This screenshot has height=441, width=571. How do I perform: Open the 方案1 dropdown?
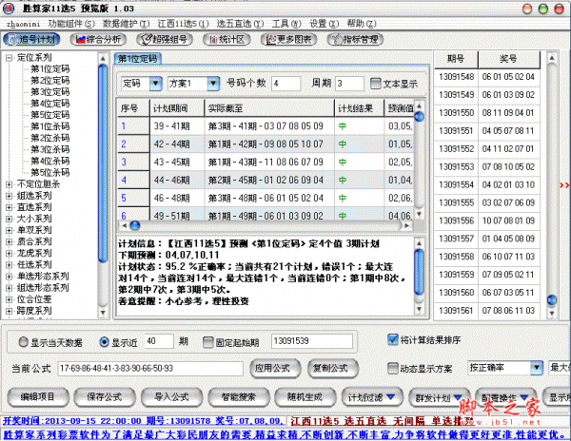pyautogui.click(x=213, y=84)
